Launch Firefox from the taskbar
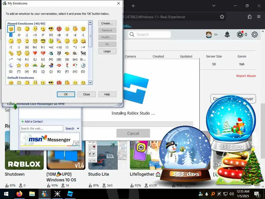This screenshot has width=265, height=199. click(19, 194)
